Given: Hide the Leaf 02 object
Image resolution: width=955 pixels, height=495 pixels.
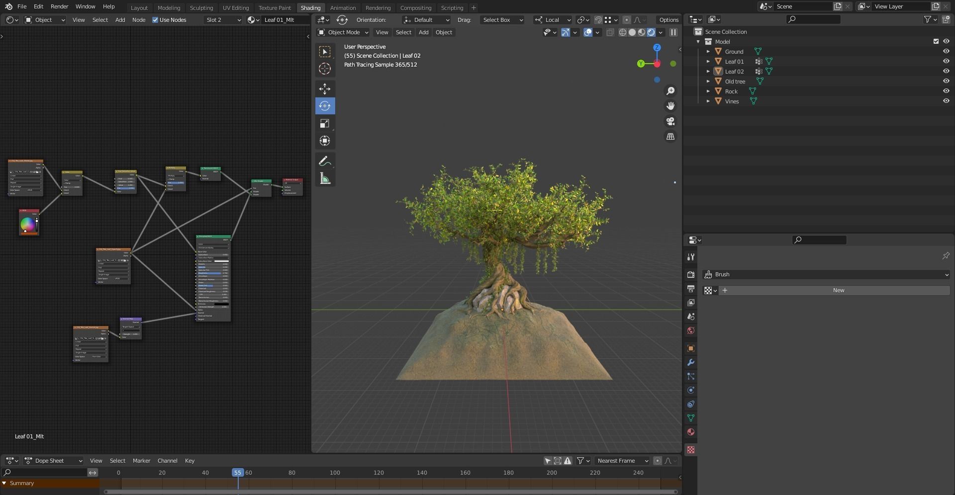Looking at the screenshot, I should (946, 71).
